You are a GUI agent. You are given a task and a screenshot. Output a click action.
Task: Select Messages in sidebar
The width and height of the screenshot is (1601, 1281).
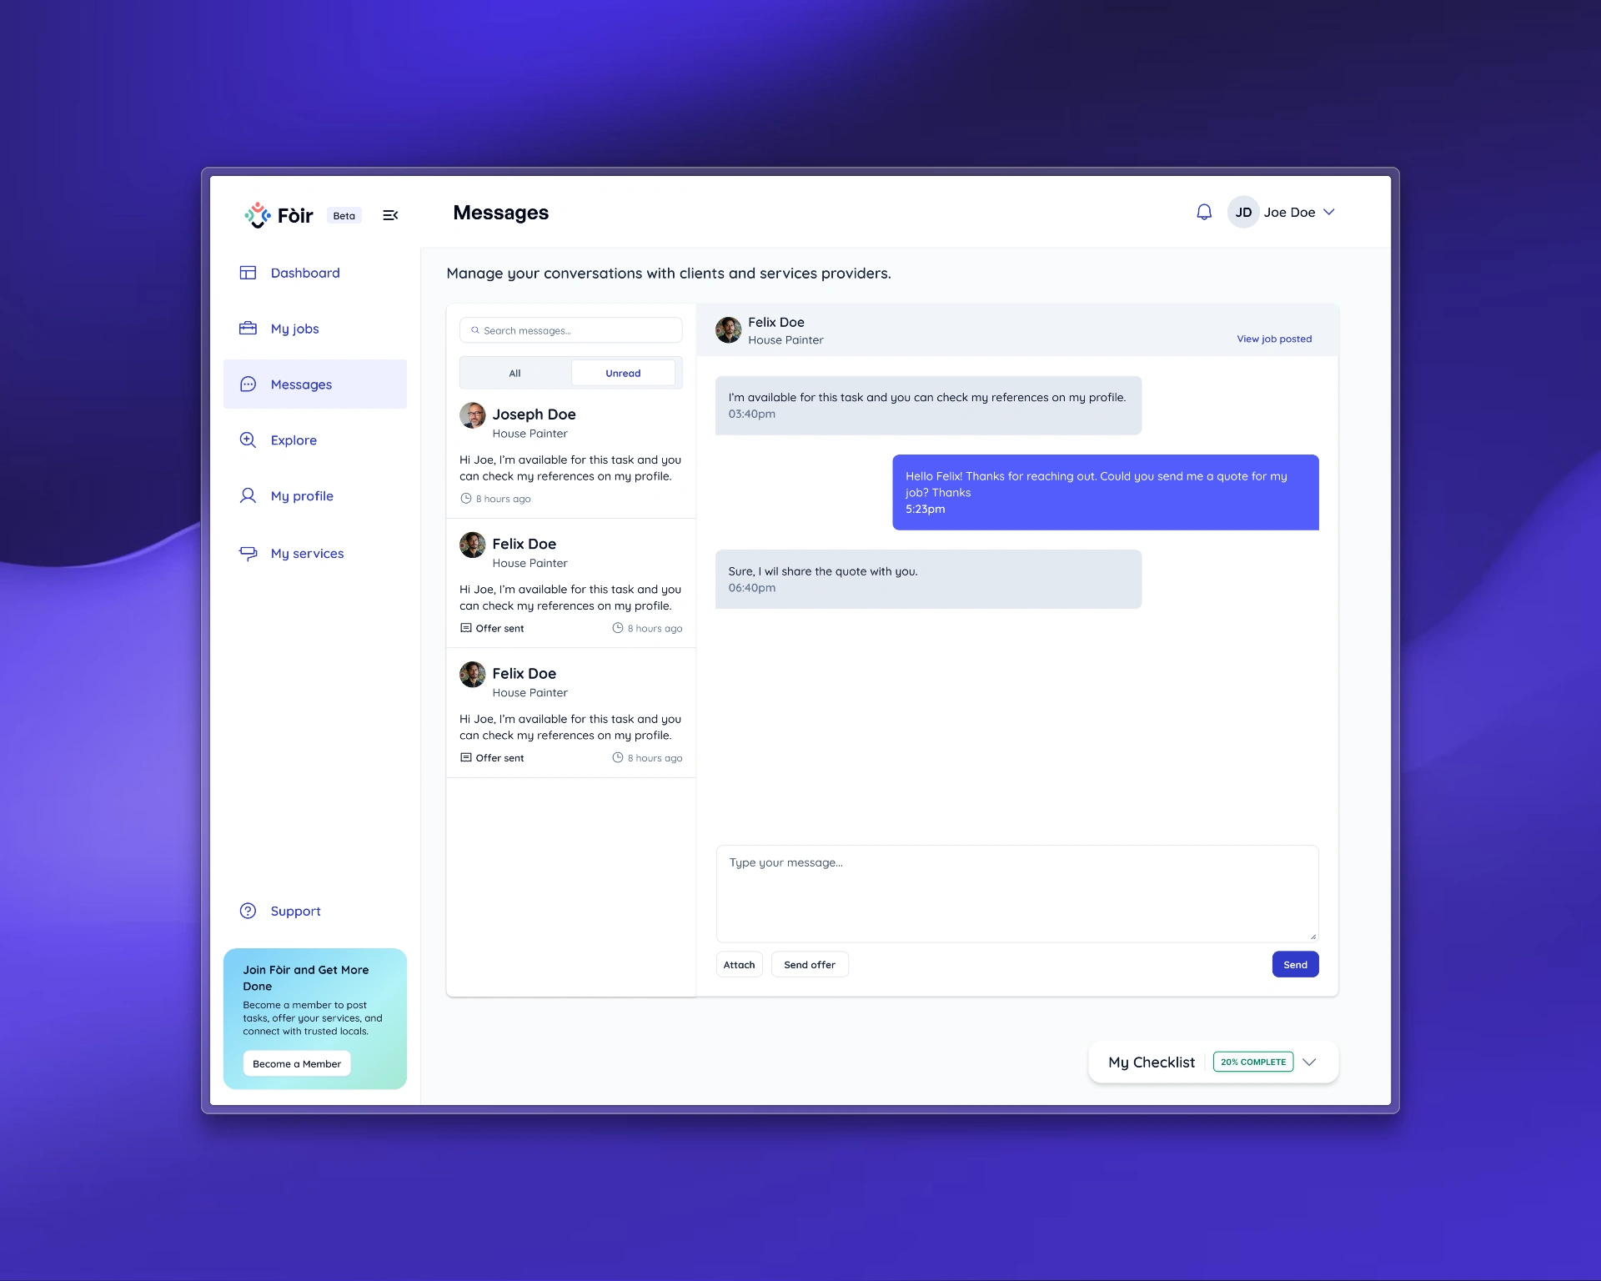pyautogui.click(x=315, y=384)
